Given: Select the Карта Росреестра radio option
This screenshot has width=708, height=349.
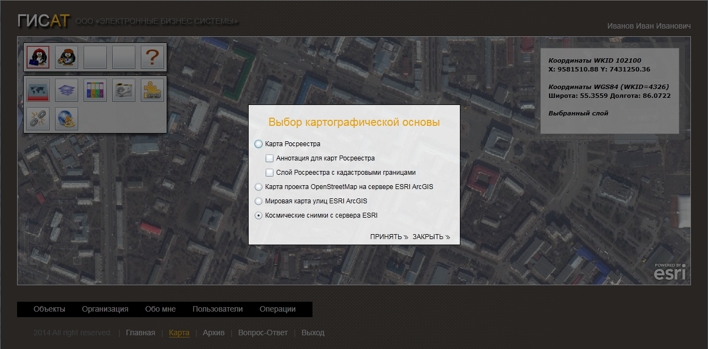Looking at the screenshot, I should tap(259, 144).
